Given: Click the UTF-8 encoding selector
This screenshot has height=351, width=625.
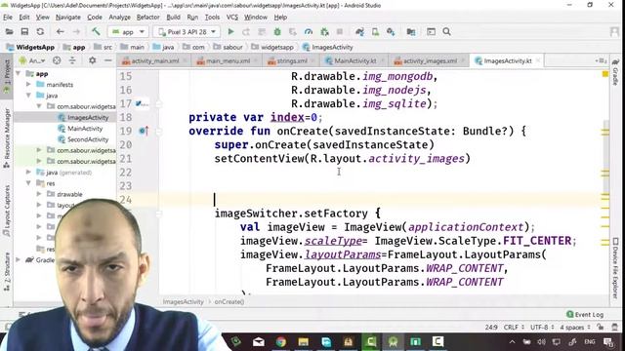Looking at the screenshot, I should (542, 328).
